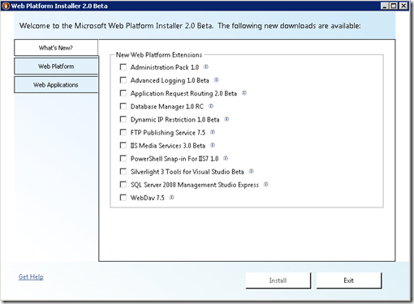The width and height of the screenshot is (414, 304).
Task: Tick IIS Media Services 3.0 Beta checkbox
Action: coord(123,145)
